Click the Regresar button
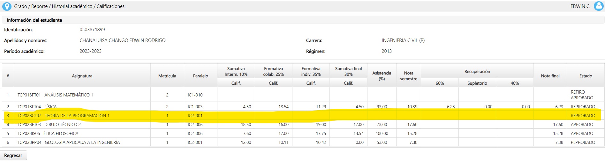The image size is (605, 163). (x=13, y=155)
